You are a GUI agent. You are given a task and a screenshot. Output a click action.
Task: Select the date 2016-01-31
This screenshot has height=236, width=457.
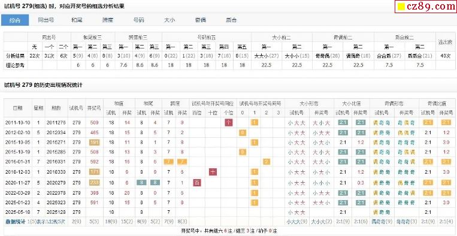(17, 162)
